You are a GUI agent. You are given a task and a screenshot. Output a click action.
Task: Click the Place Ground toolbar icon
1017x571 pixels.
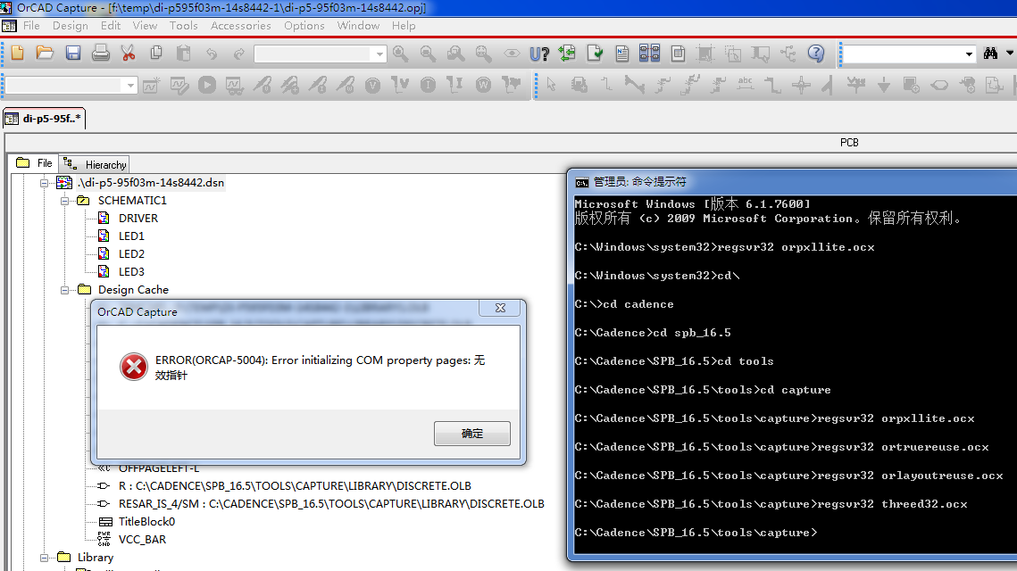[x=883, y=85]
